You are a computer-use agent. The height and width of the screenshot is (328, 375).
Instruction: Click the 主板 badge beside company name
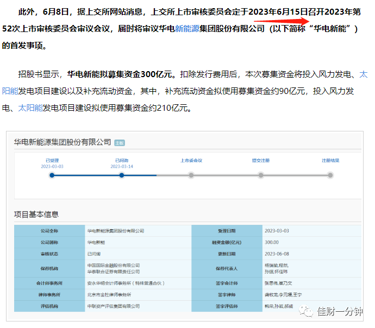click(x=120, y=143)
